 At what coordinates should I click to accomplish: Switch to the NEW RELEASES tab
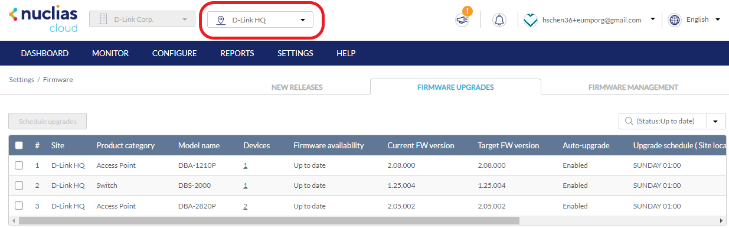pos(297,87)
